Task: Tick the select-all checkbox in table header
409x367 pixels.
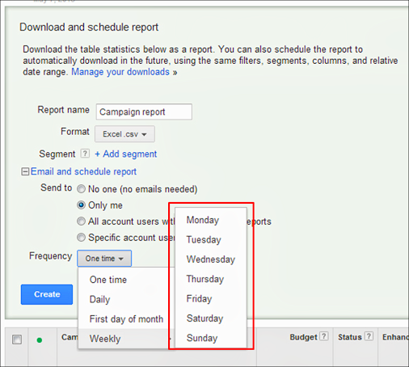Action: 17,340
